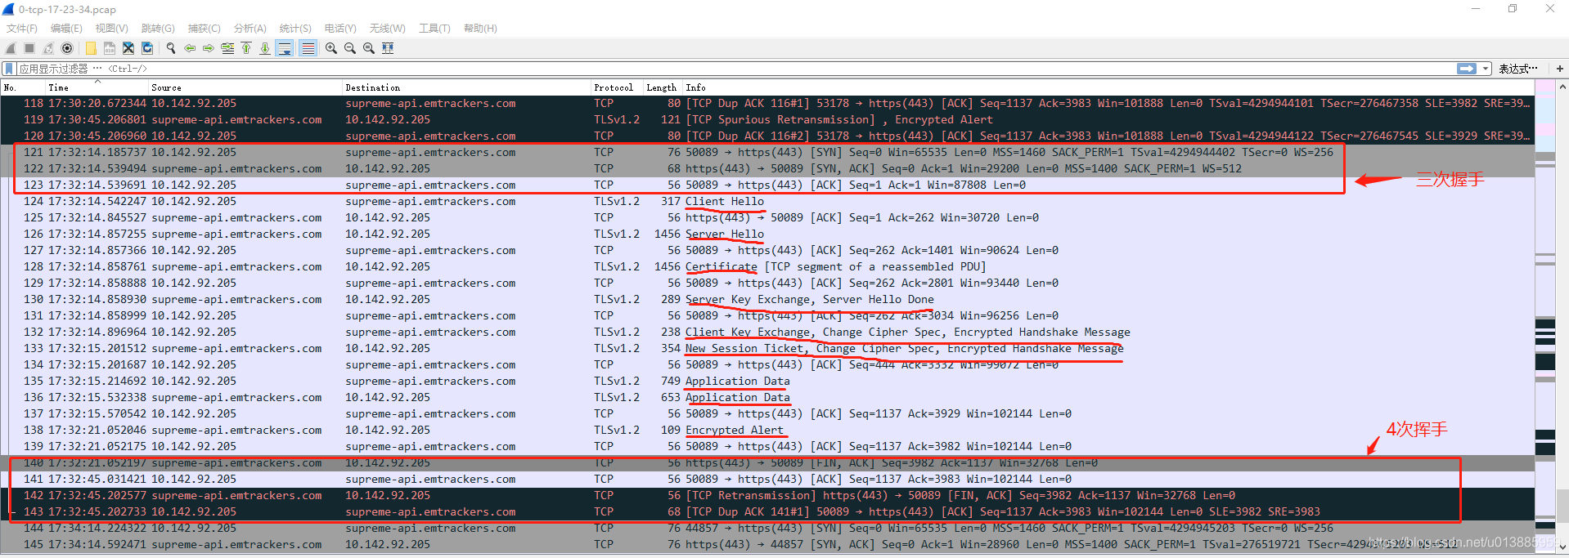The height and width of the screenshot is (558, 1569).
Task: Click the display filter bookmark icon
Action: (x=9, y=69)
